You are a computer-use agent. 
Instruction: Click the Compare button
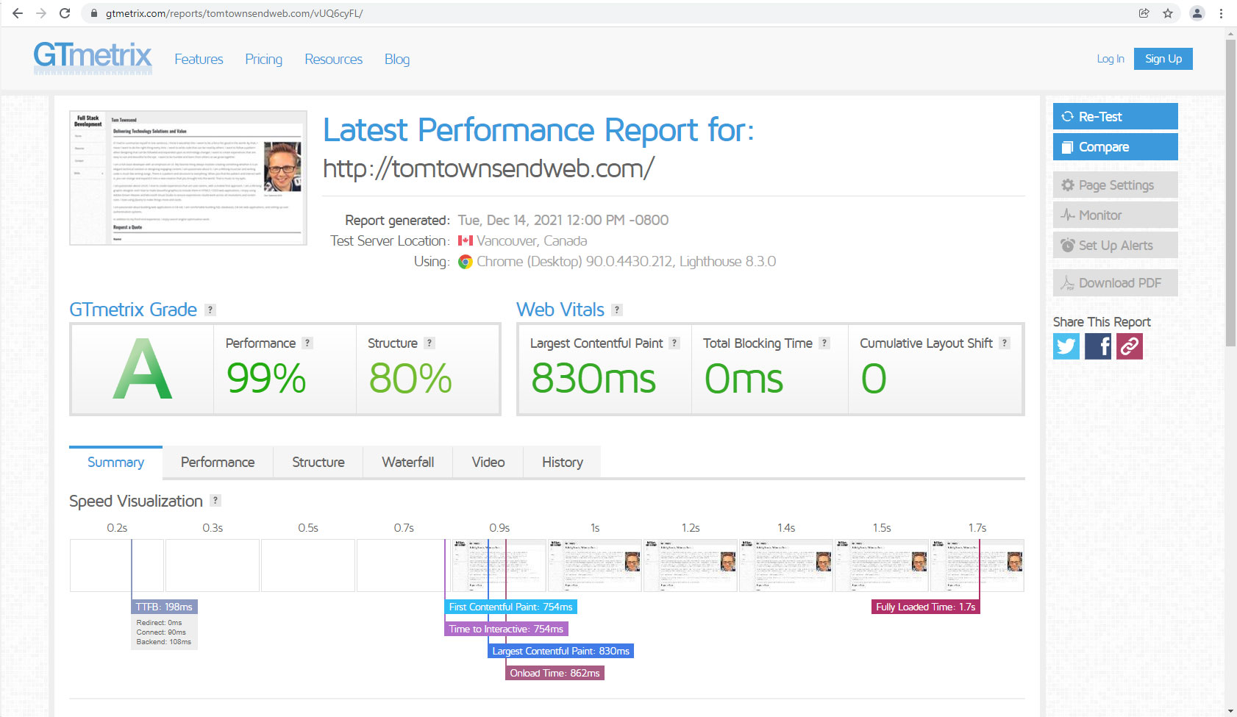[1116, 146]
